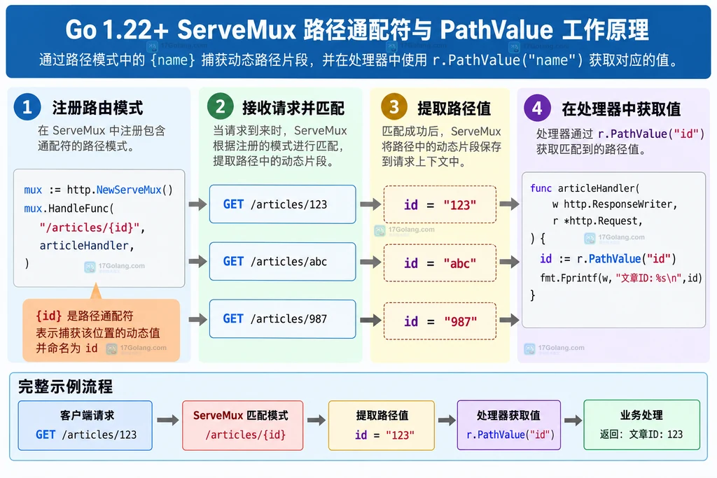Click r.PathValue("id") under 处理器获取值
The image size is (717, 478).
coord(510,435)
